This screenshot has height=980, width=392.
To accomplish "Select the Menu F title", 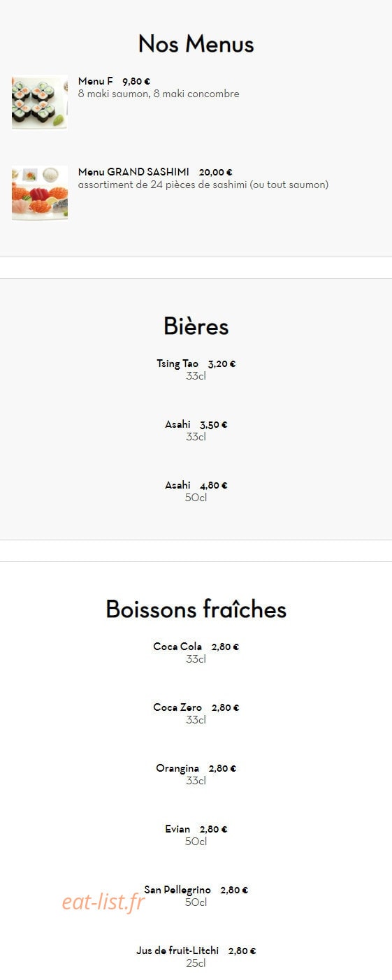I will 95,81.
